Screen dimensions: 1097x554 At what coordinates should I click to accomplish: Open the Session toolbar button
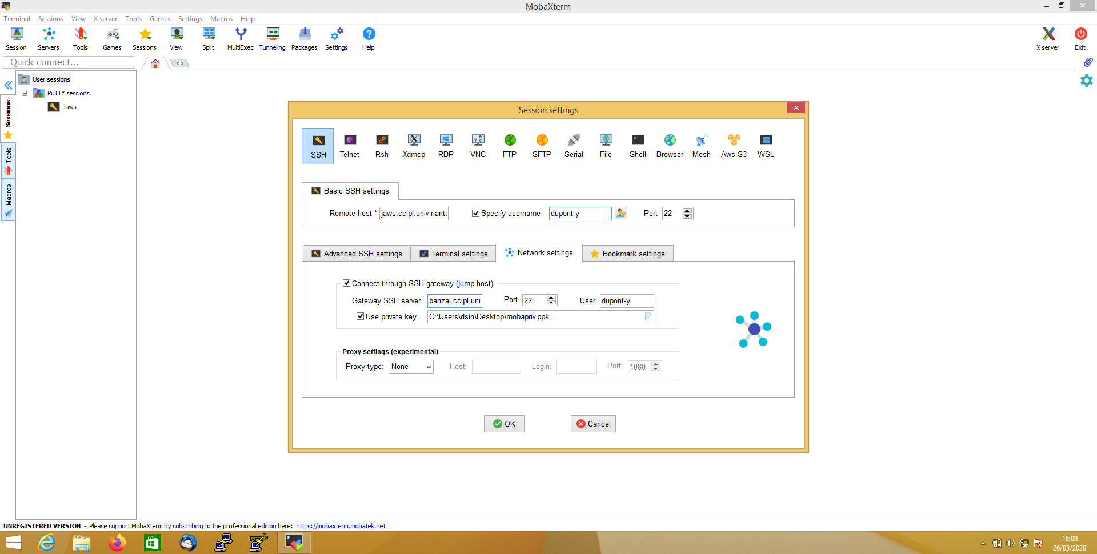17,39
